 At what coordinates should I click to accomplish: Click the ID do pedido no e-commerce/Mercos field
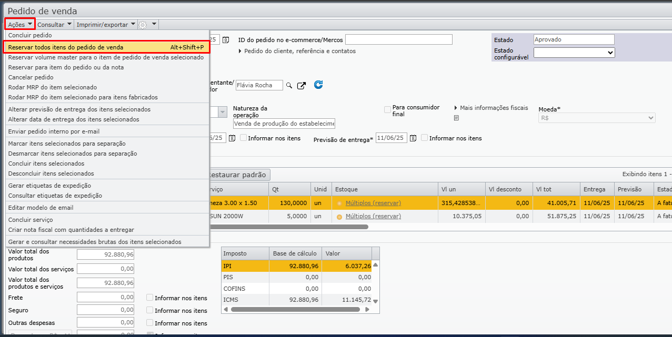coord(398,40)
